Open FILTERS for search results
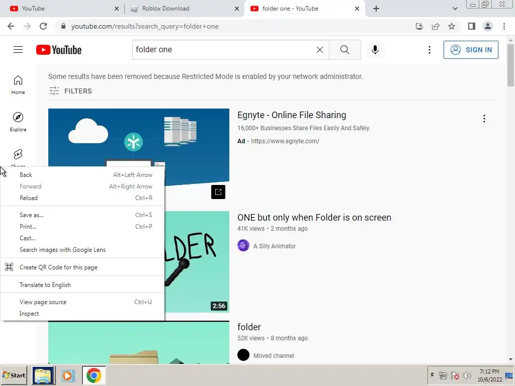 (x=70, y=91)
